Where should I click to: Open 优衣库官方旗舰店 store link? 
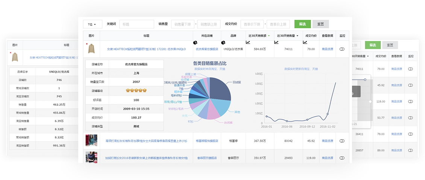point(207,49)
